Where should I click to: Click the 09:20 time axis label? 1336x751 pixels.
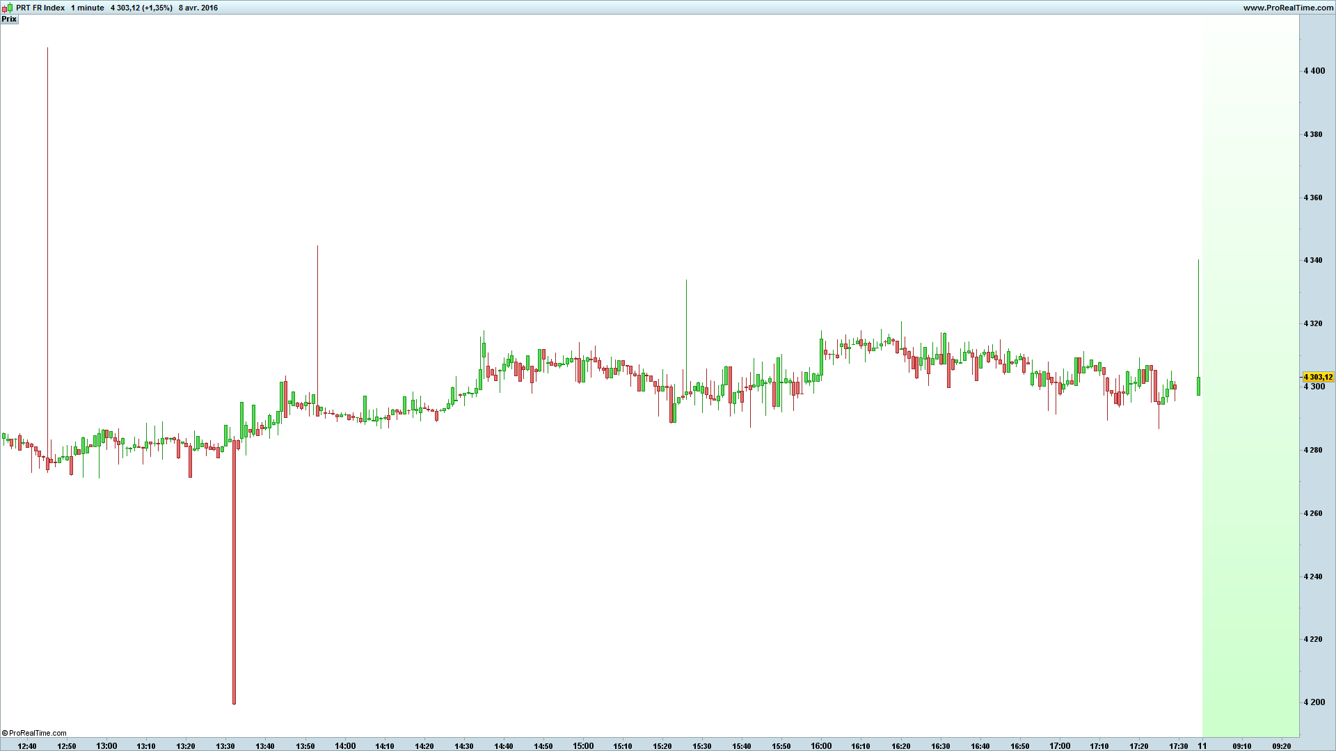point(1282,746)
